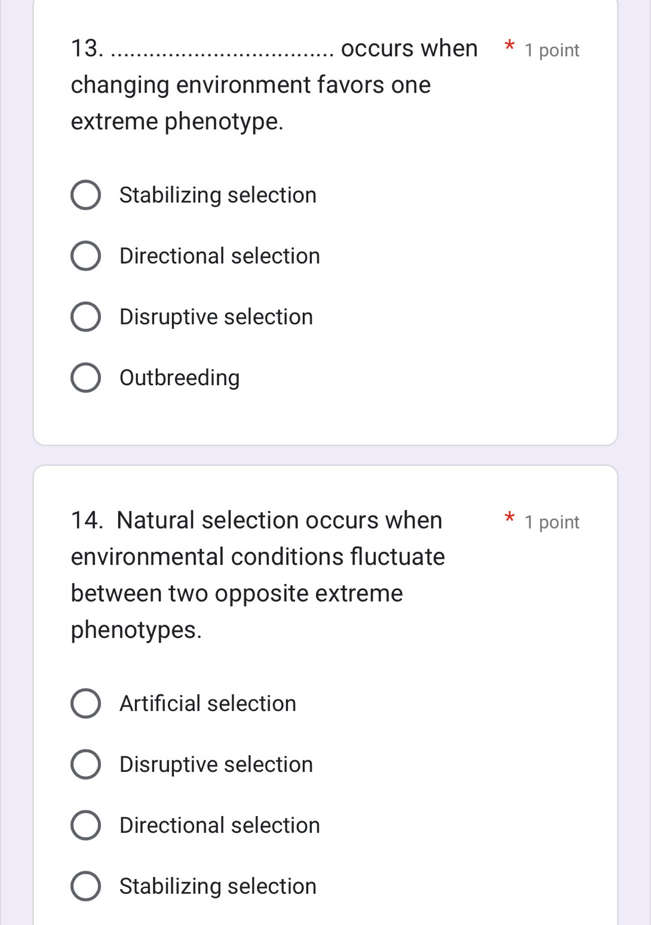Screen dimensions: 651x925
Task: Click the card containing question 14
Action: 325,694
